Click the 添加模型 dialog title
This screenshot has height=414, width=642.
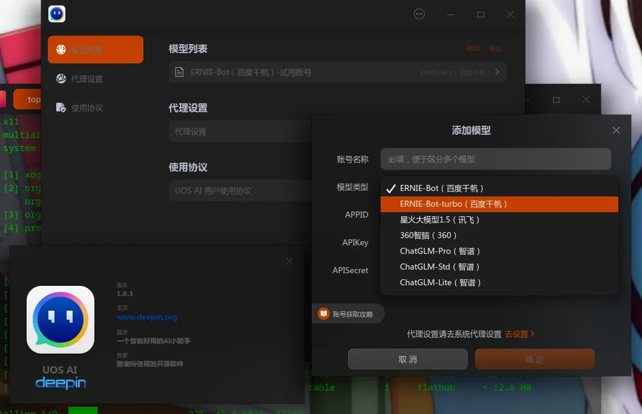click(x=471, y=131)
